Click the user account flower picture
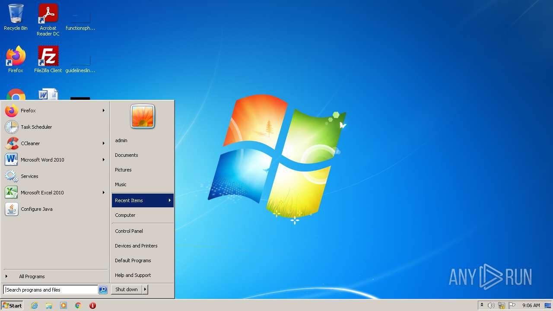553x311 pixels. pos(143,117)
